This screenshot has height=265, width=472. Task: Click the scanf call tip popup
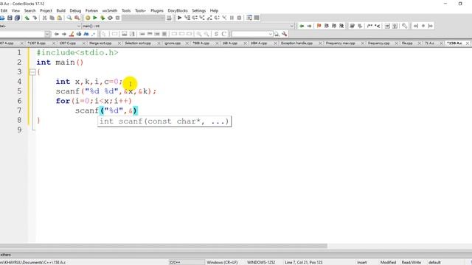tap(164, 121)
